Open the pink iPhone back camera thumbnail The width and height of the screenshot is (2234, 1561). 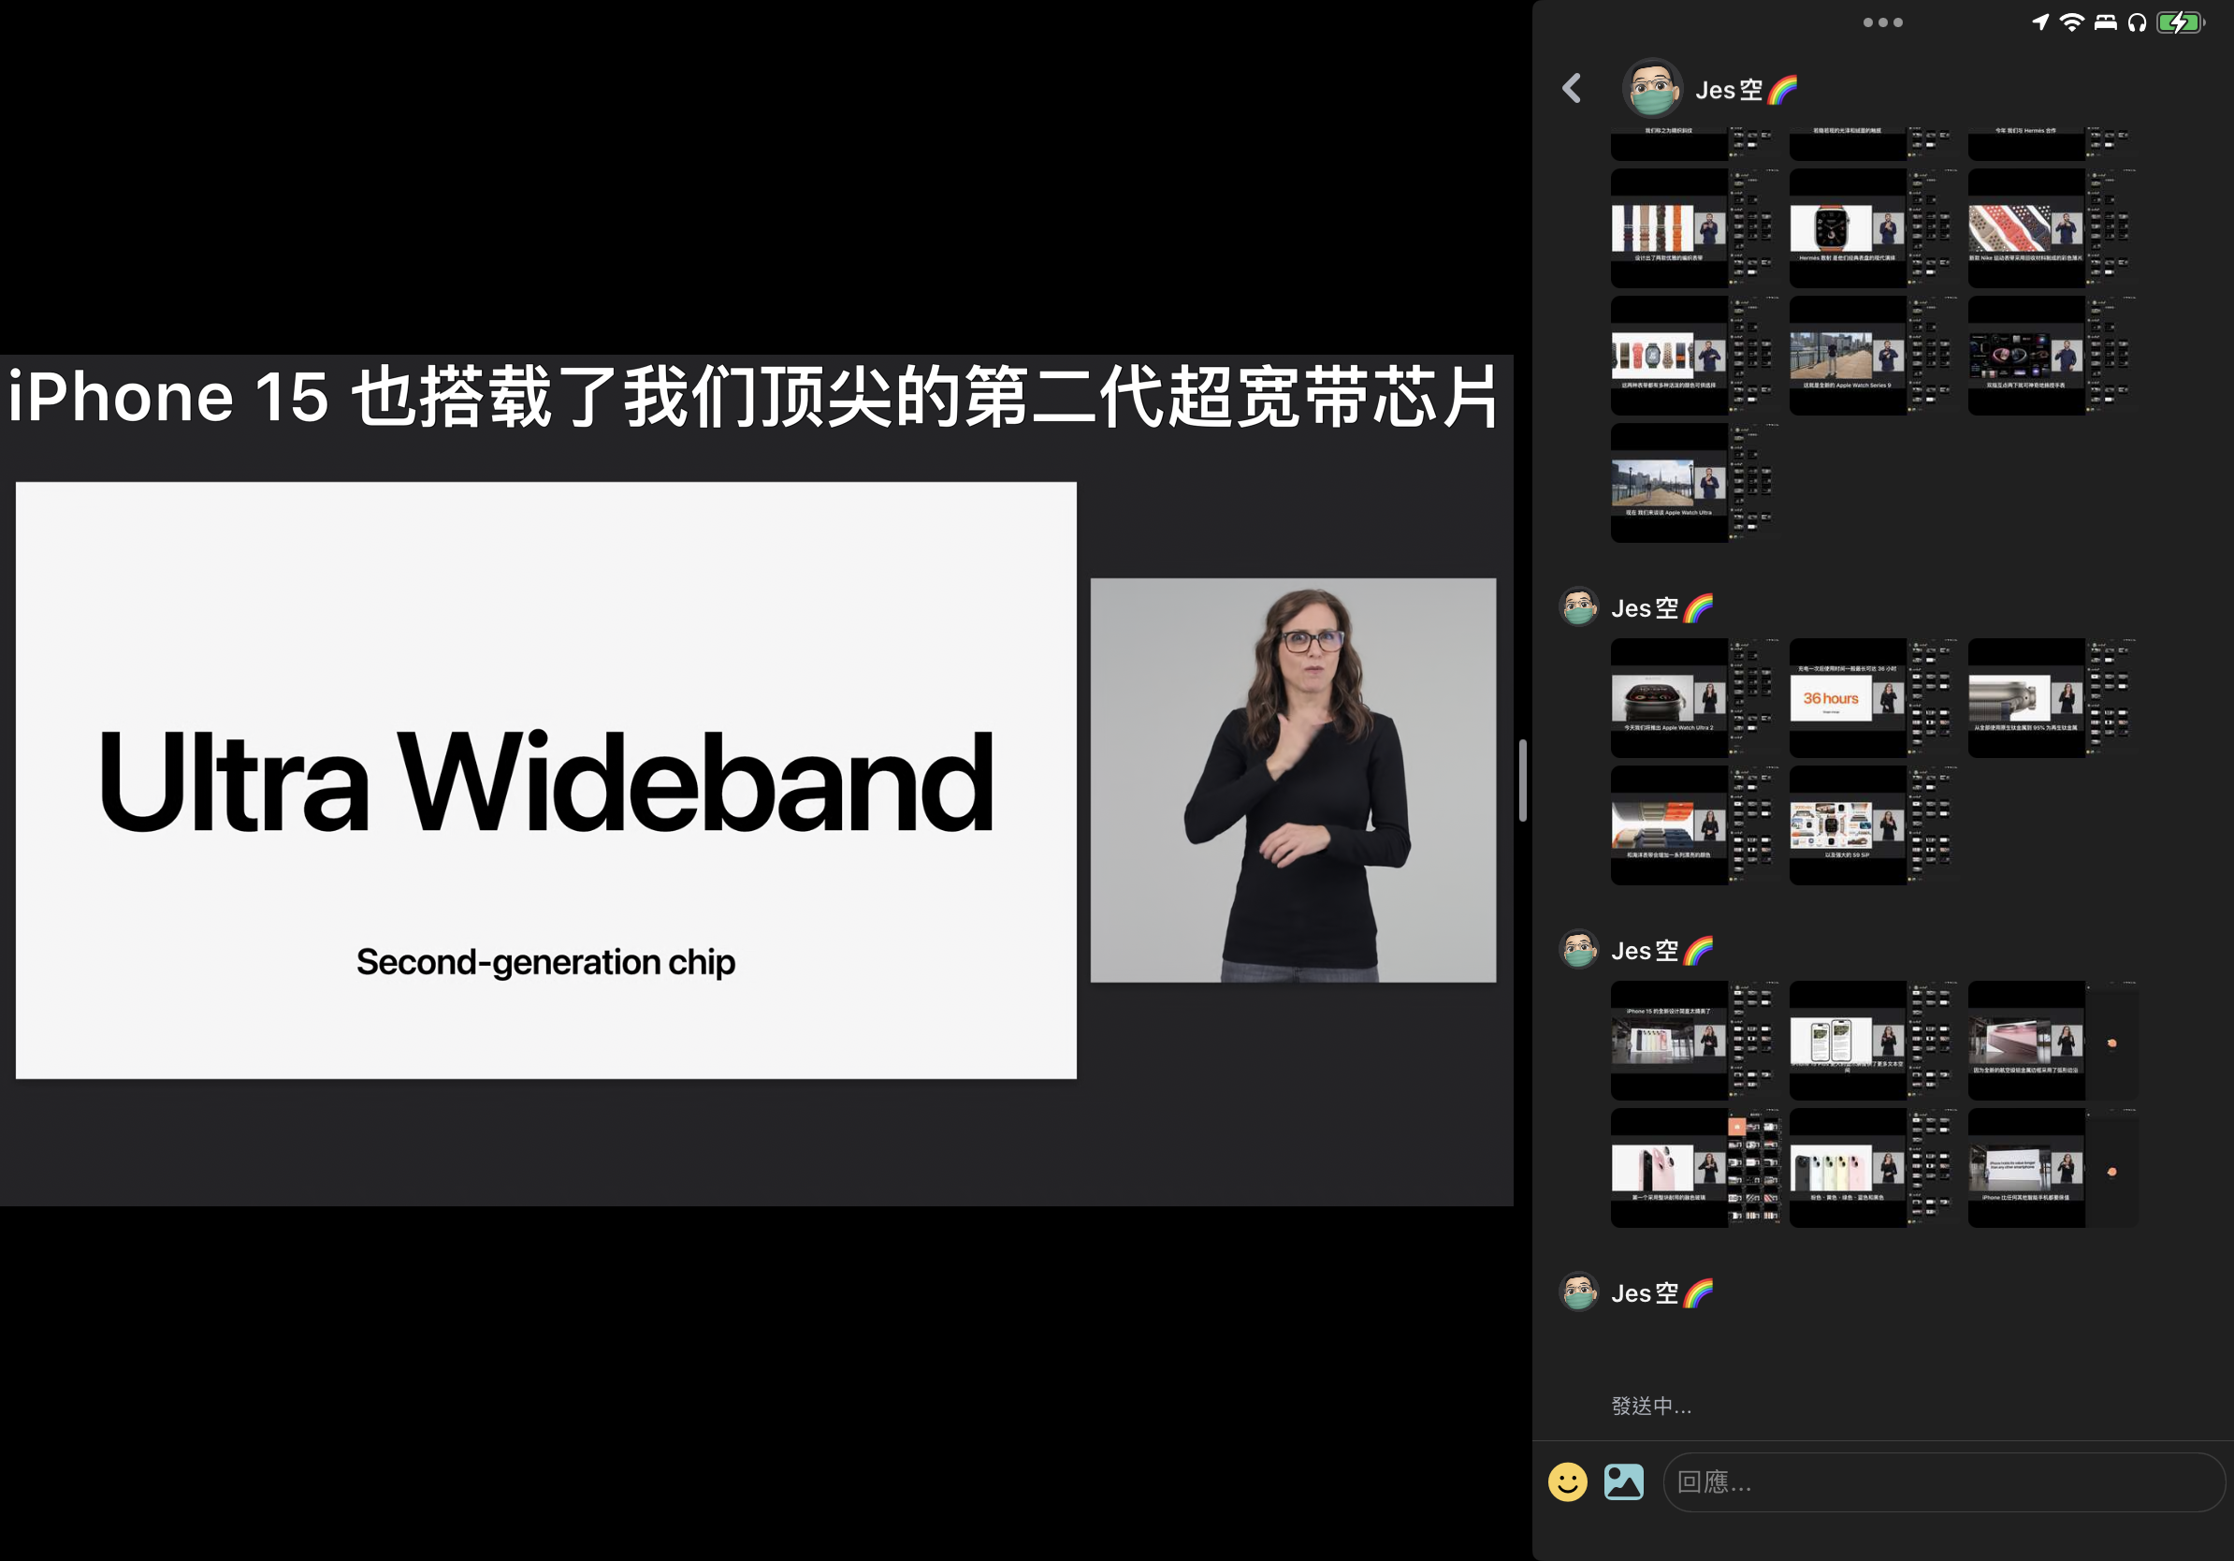pos(1695,1168)
